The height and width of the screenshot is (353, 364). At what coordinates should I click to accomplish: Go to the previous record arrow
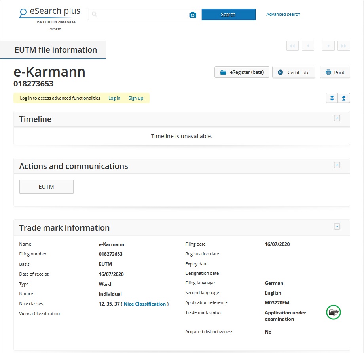(x=308, y=46)
